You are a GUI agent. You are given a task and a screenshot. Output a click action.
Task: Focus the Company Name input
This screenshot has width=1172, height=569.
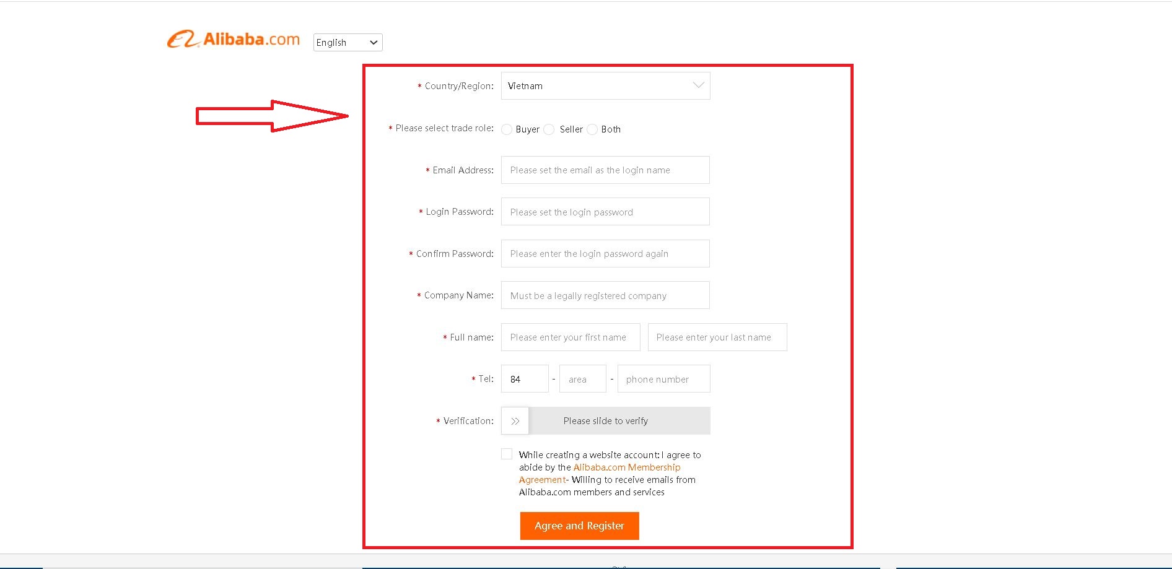coord(605,295)
